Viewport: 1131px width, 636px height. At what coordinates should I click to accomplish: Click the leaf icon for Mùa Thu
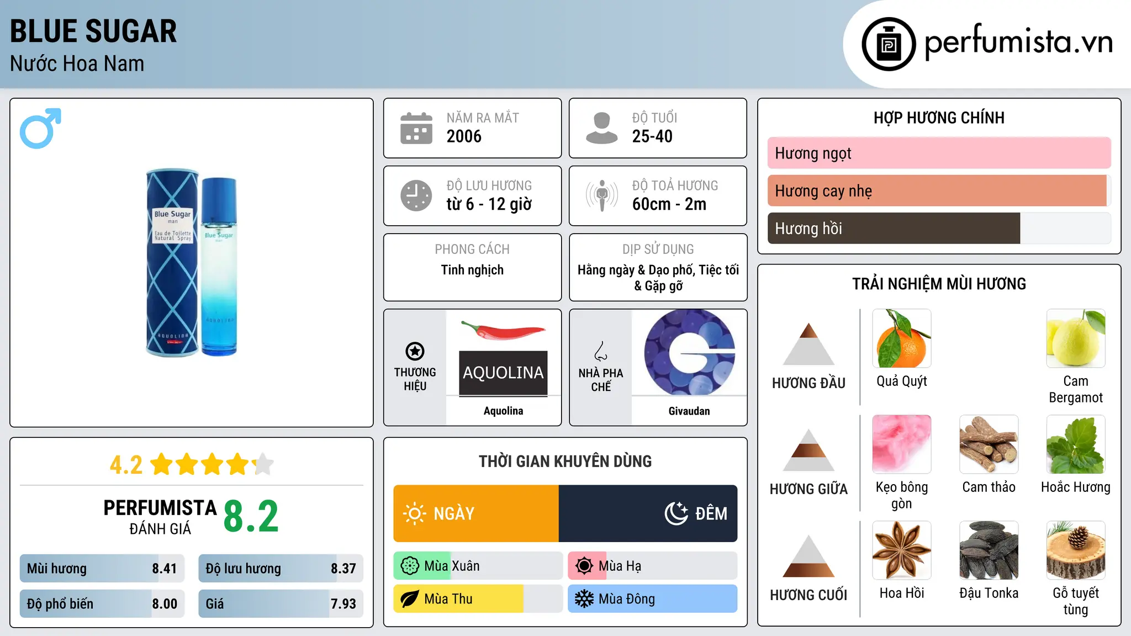click(x=410, y=599)
